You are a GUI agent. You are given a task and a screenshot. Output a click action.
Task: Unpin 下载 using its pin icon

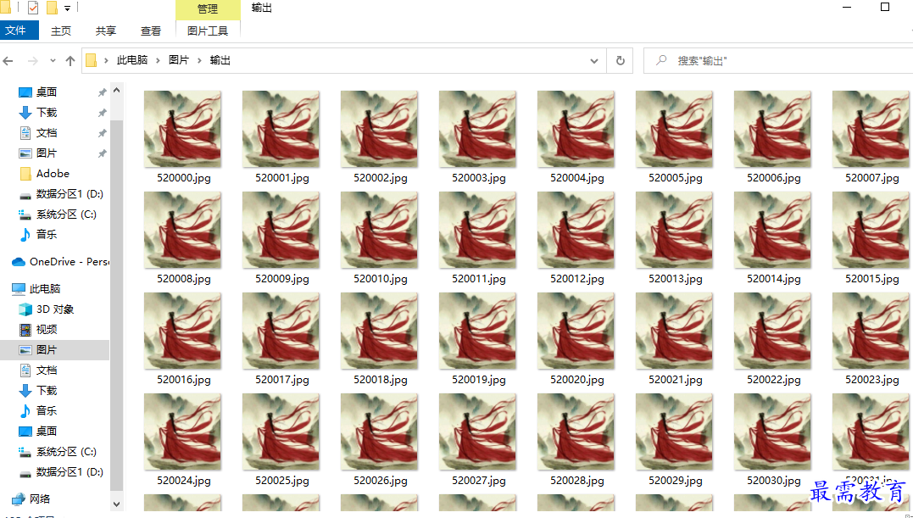[x=102, y=113]
